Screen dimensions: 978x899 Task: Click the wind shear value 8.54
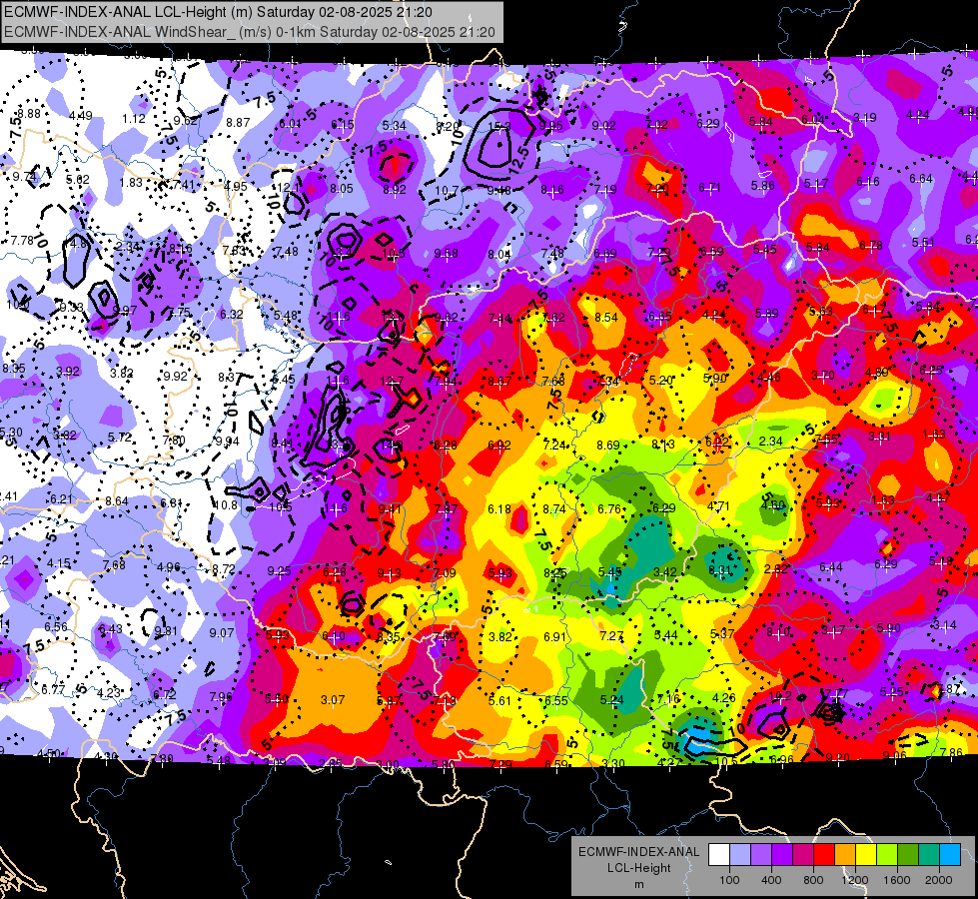(x=606, y=318)
